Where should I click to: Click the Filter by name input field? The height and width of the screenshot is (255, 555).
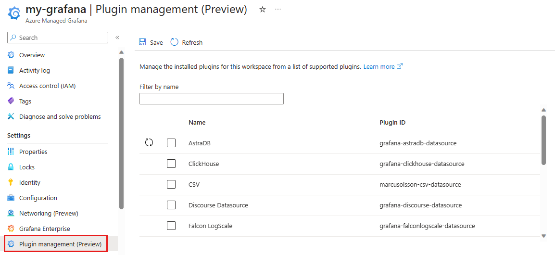coord(212,99)
